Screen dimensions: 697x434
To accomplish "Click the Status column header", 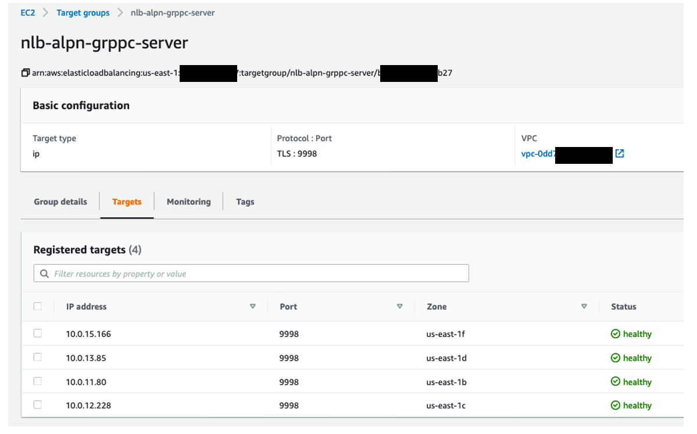I will click(x=623, y=307).
